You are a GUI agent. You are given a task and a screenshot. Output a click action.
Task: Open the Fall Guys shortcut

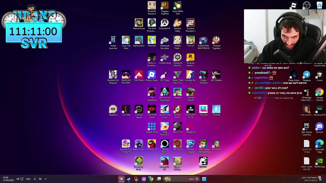pos(203,111)
